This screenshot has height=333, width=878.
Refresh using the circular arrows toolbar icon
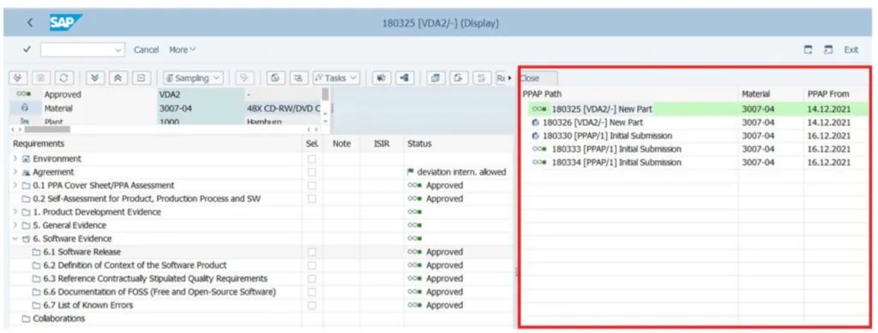coord(63,78)
